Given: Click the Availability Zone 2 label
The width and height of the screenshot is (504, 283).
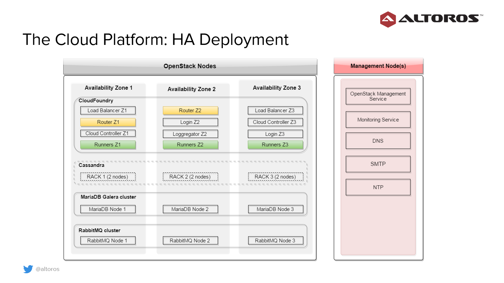Looking at the screenshot, I should pyautogui.click(x=192, y=89).
